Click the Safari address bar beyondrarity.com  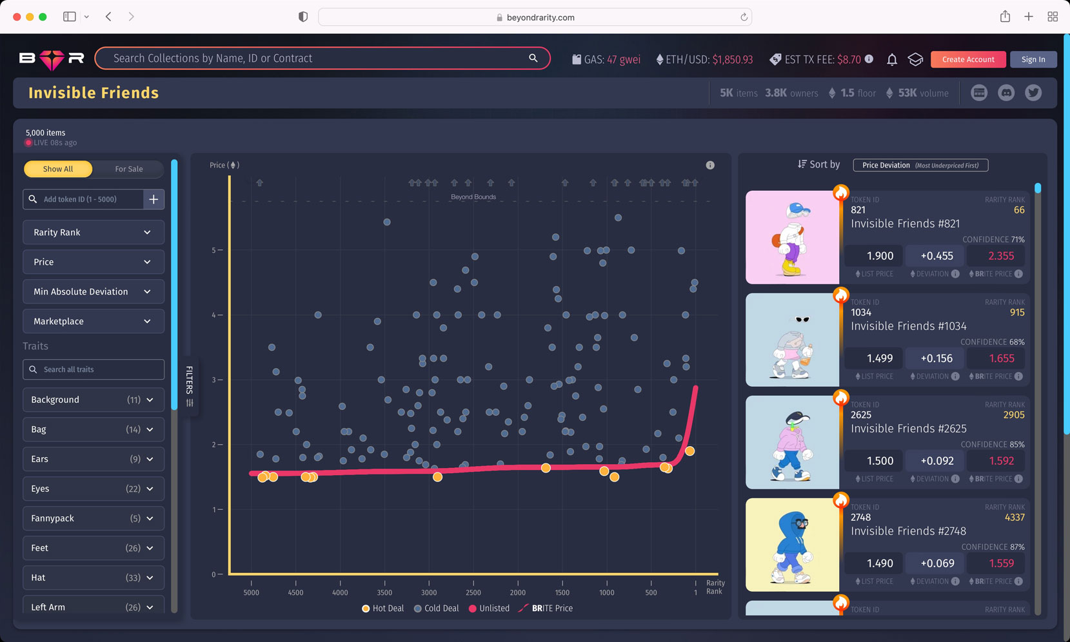tap(535, 17)
